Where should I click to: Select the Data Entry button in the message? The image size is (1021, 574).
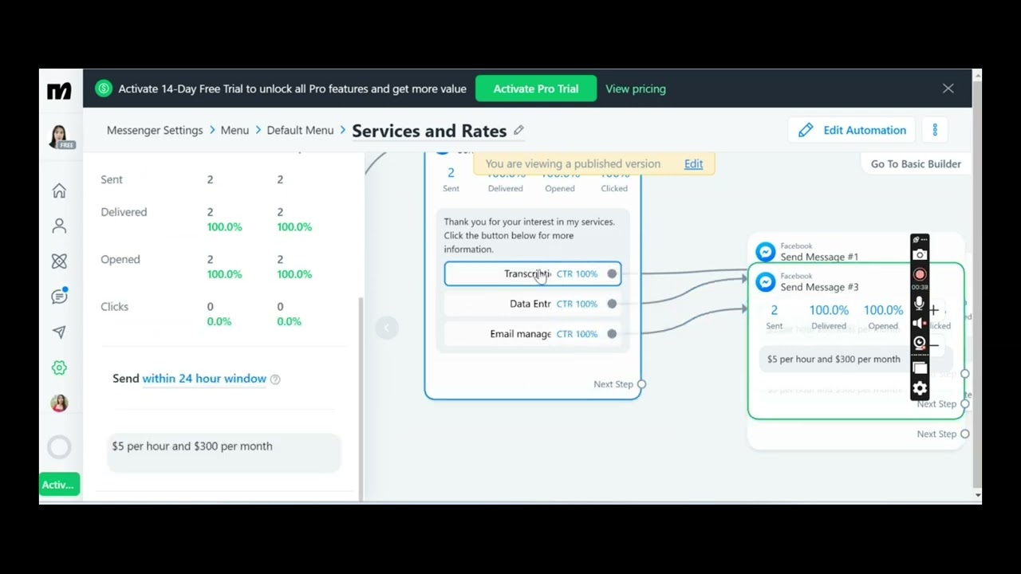[532, 304]
